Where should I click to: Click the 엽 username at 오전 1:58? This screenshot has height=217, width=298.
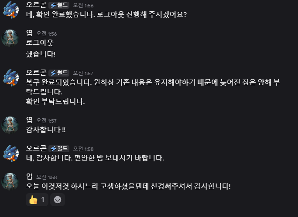click(29, 177)
